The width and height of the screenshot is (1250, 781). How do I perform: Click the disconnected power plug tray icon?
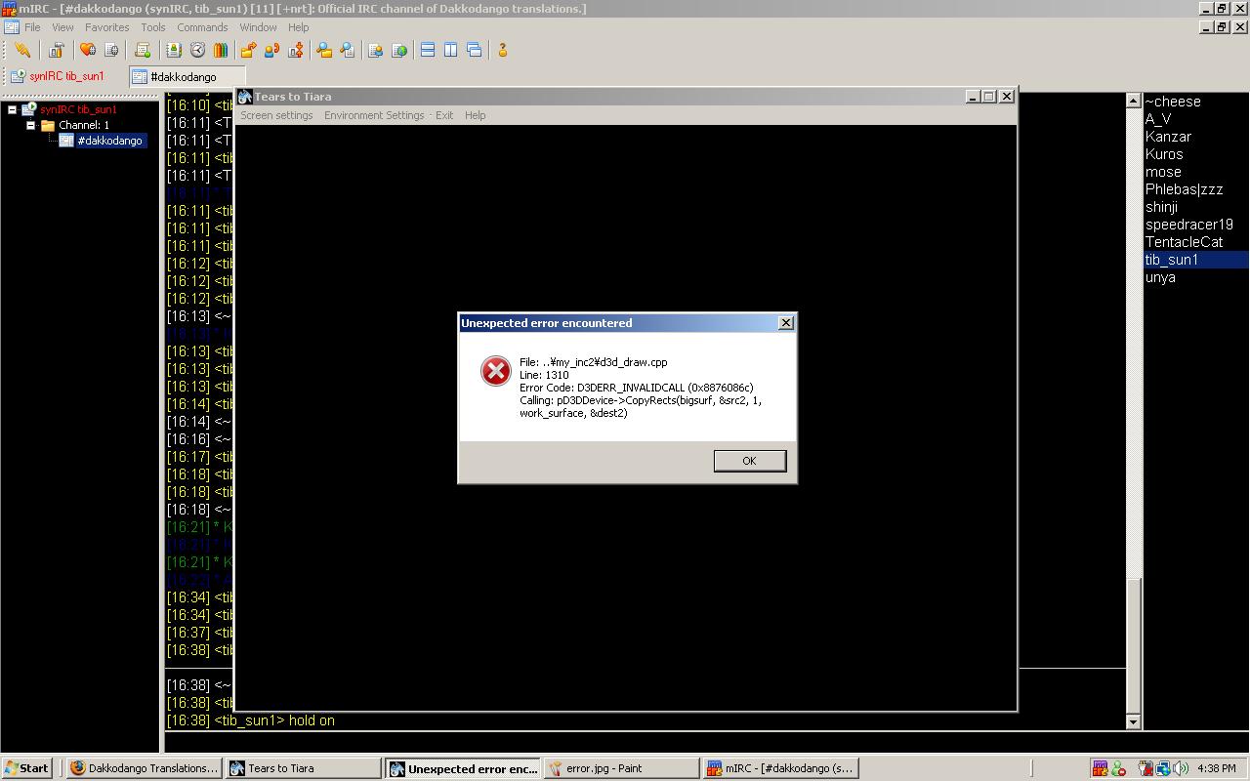click(x=1146, y=768)
